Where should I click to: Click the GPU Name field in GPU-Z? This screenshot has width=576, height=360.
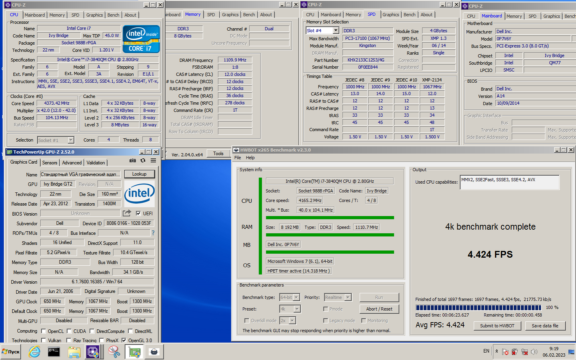[x=80, y=174]
